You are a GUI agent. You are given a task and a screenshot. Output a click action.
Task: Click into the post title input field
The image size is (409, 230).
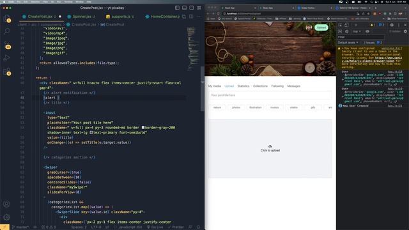(x=270, y=95)
